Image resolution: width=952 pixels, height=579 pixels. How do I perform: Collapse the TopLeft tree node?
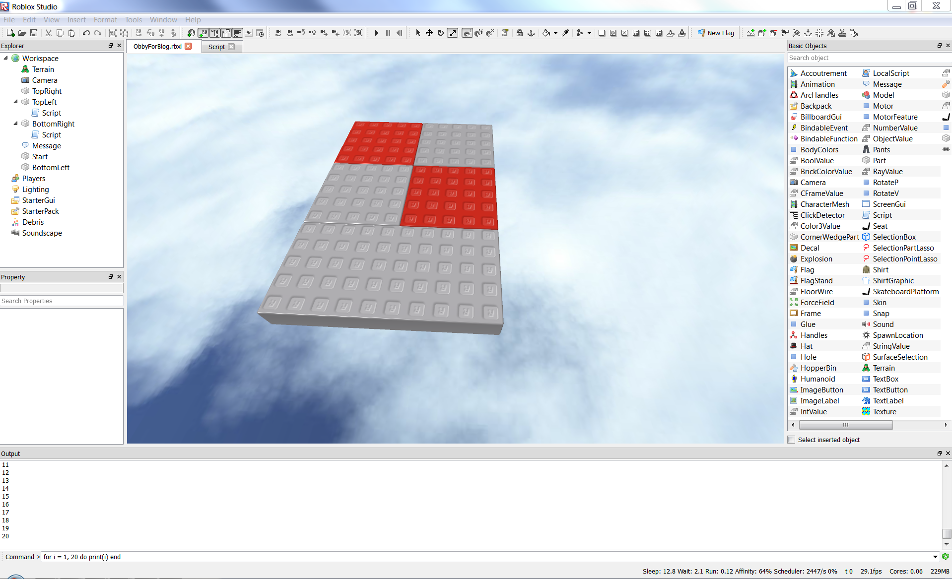(15, 102)
